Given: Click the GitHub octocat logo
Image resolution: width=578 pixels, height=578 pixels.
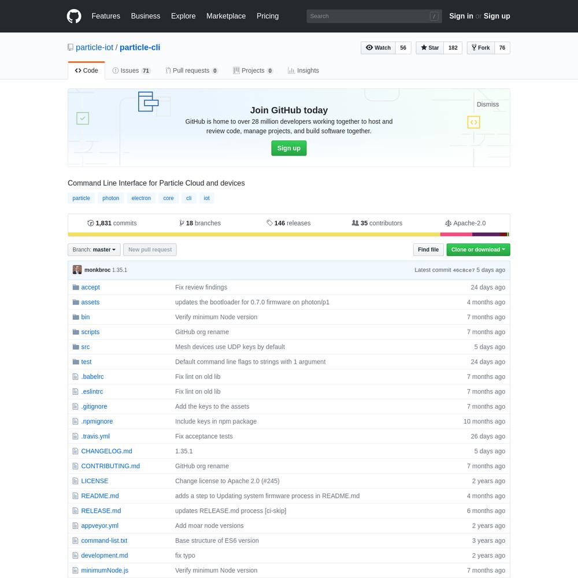Looking at the screenshot, I should tap(74, 16).
